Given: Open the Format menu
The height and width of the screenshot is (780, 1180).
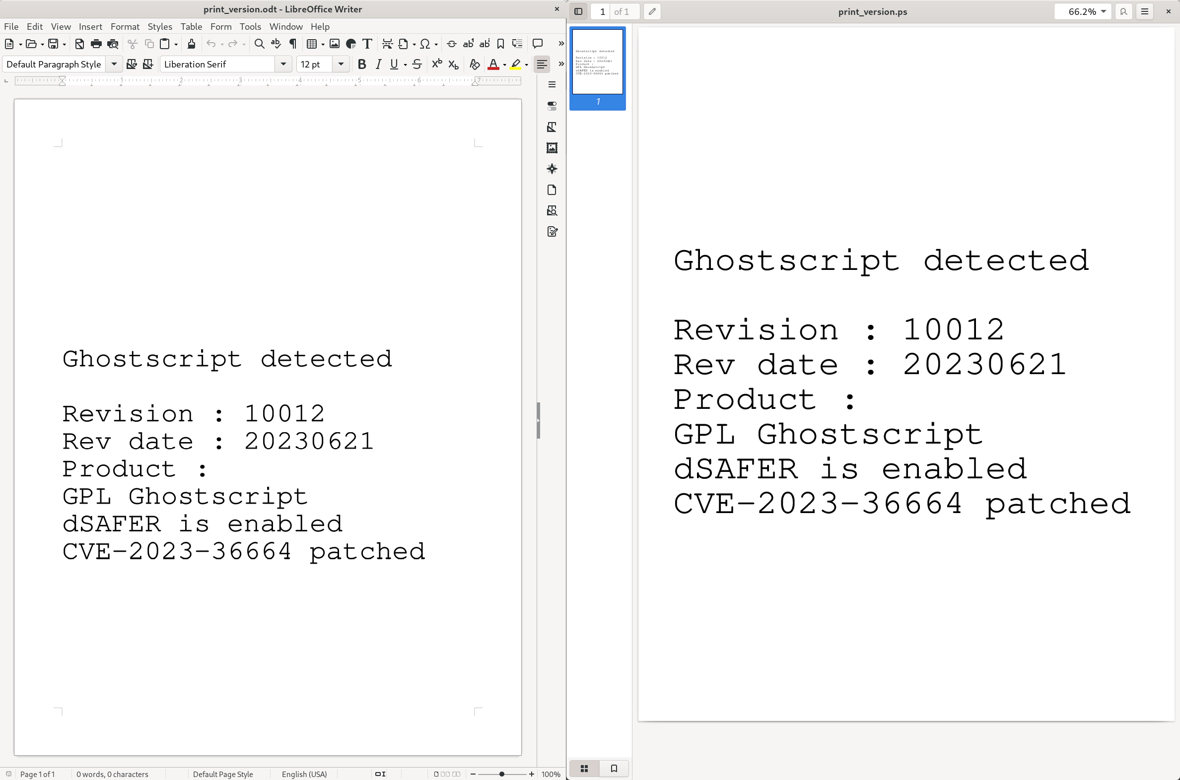Looking at the screenshot, I should 125,26.
